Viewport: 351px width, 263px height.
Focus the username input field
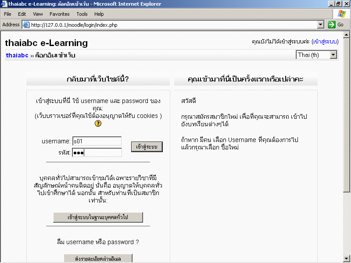point(97,141)
